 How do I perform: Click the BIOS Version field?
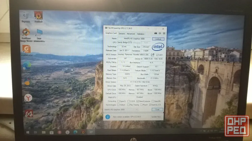(x=134, y=55)
